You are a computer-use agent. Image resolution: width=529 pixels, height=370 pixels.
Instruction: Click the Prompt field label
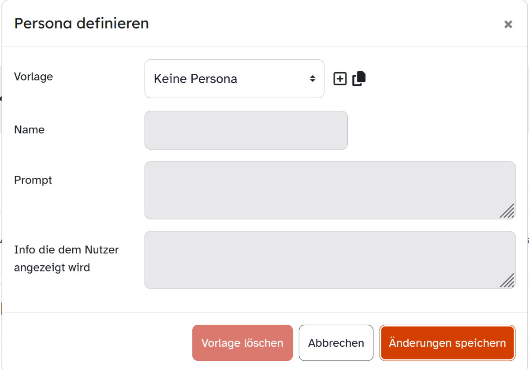33,180
